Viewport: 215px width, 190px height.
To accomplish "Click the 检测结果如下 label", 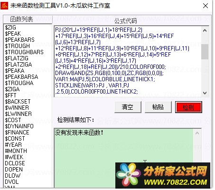I will [x=75, y=120].
